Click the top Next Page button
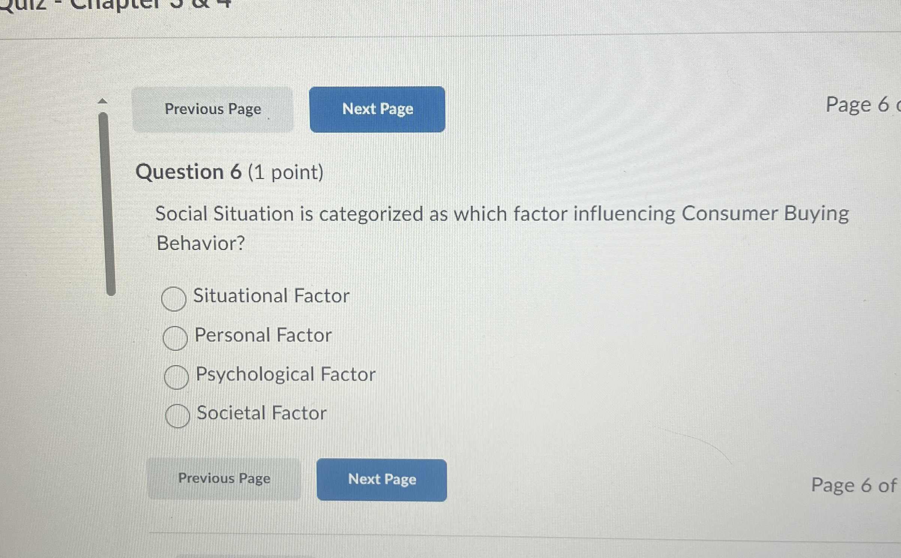The width and height of the screenshot is (901, 558). click(378, 109)
